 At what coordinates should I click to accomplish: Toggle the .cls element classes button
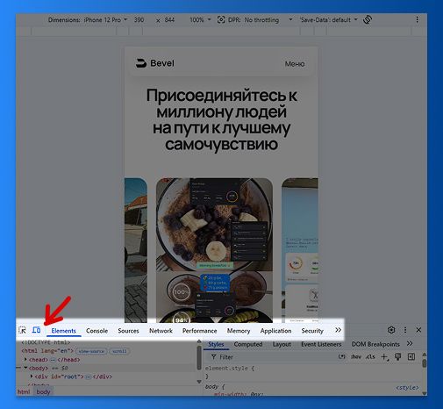[x=370, y=356]
